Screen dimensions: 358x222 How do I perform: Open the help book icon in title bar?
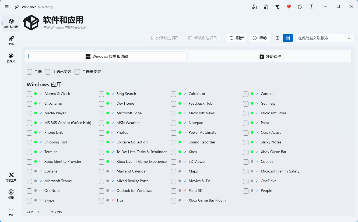pos(311,7)
